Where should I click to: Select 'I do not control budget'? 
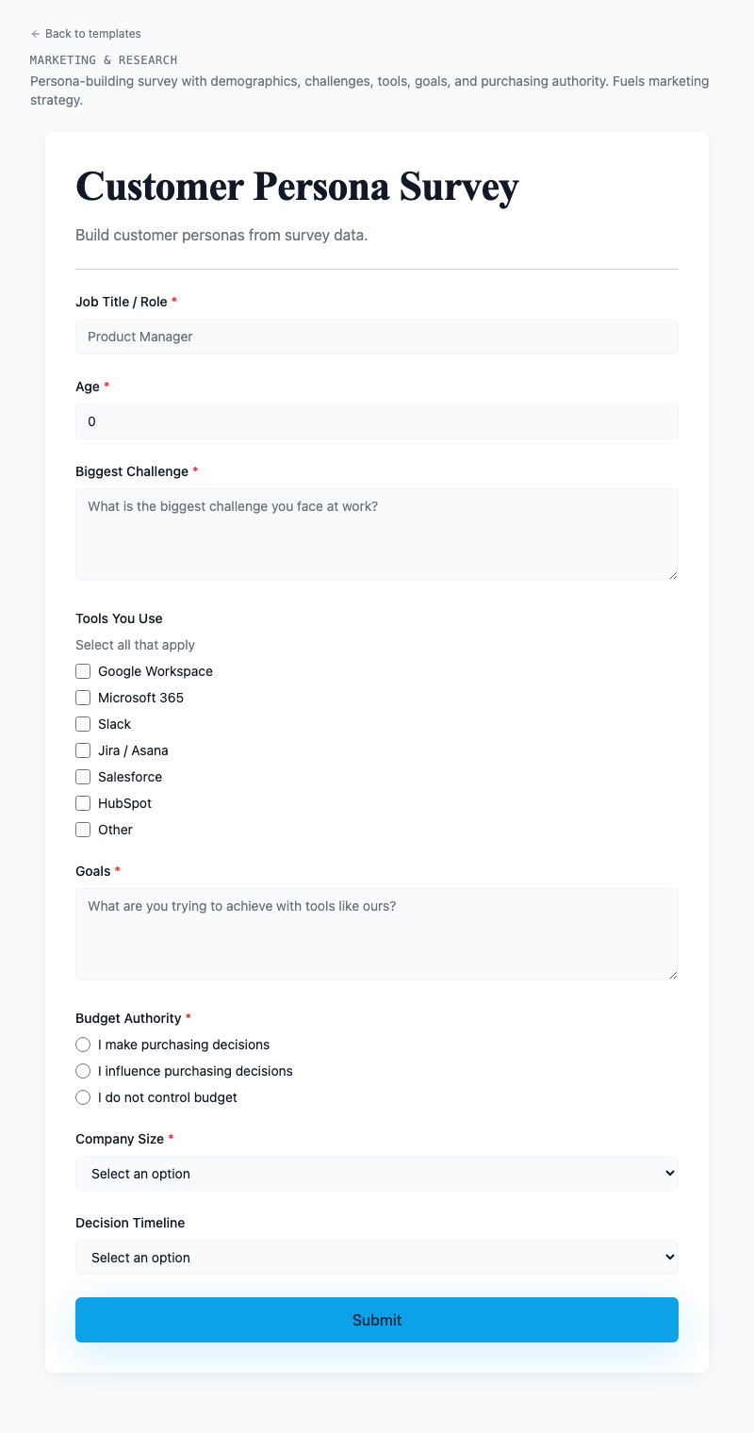coord(83,1097)
